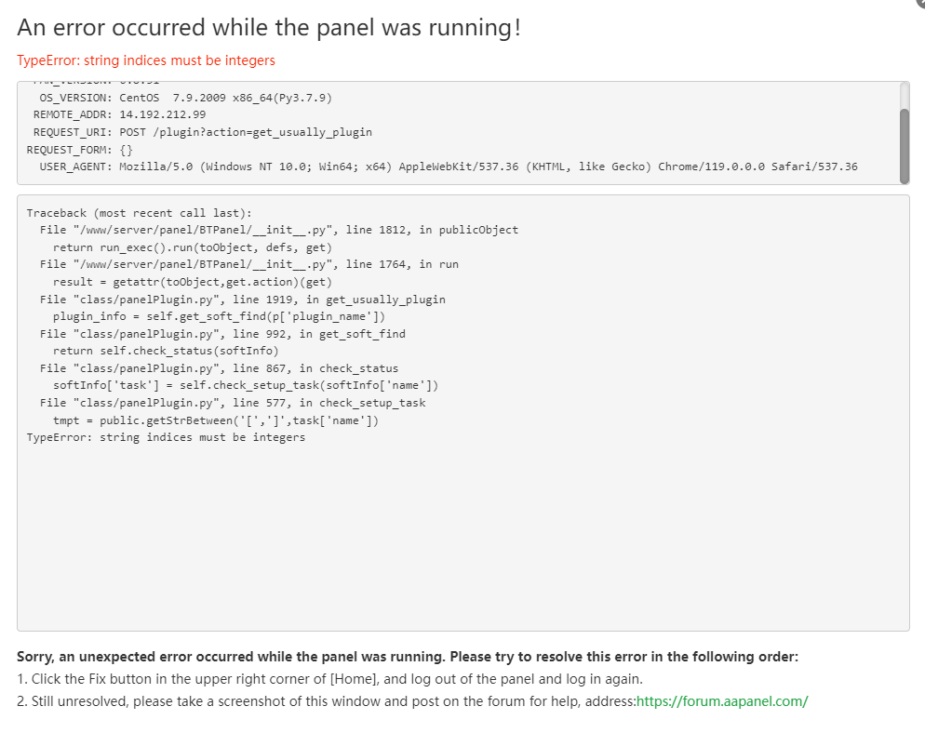The image size is (925, 733).
Task: Click the "tmpt = public.getStrBetween" code line
Action: tap(216, 420)
